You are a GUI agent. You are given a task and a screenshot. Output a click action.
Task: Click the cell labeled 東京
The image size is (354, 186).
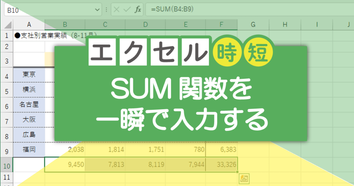pyautogui.click(x=29, y=74)
